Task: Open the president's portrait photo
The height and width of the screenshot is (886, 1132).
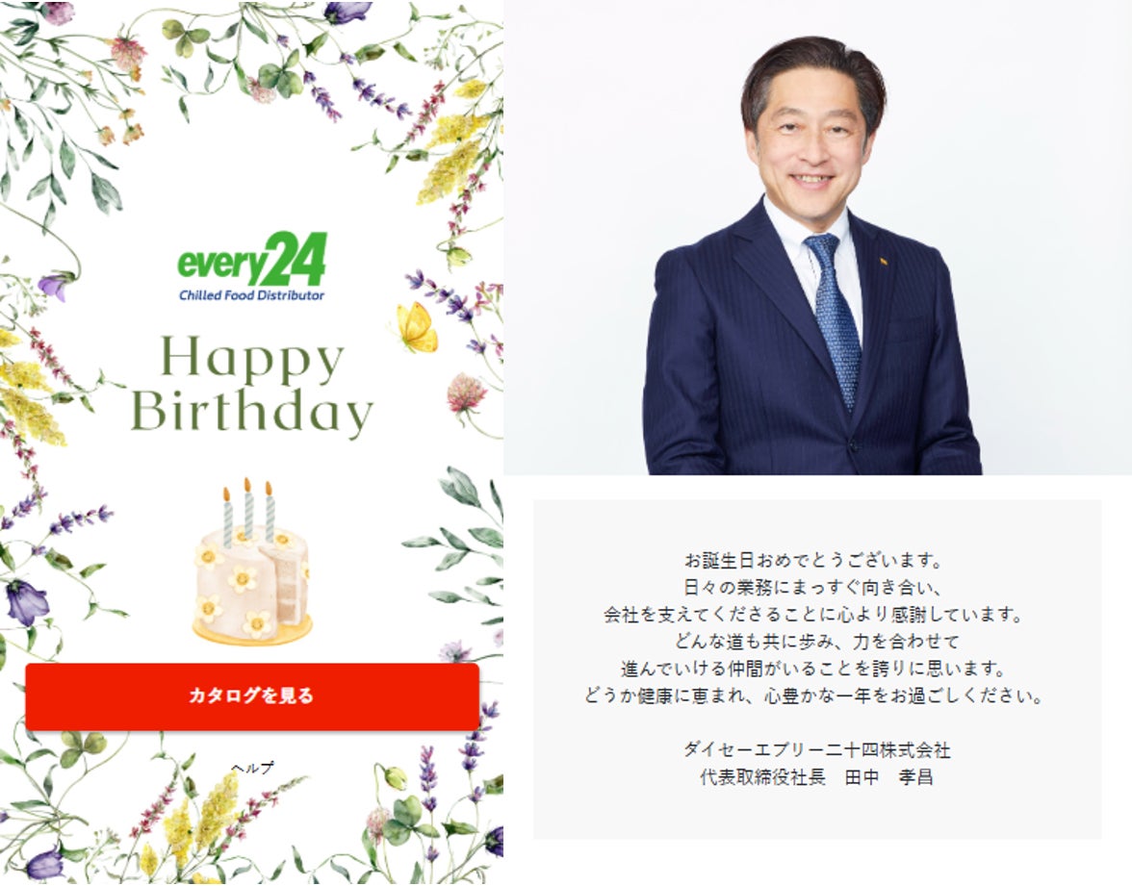Action: [817, 238]
